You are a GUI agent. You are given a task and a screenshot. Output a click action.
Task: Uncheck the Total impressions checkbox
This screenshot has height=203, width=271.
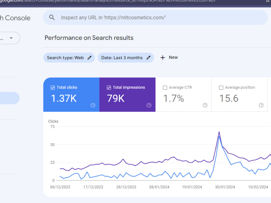pos(109,87)
